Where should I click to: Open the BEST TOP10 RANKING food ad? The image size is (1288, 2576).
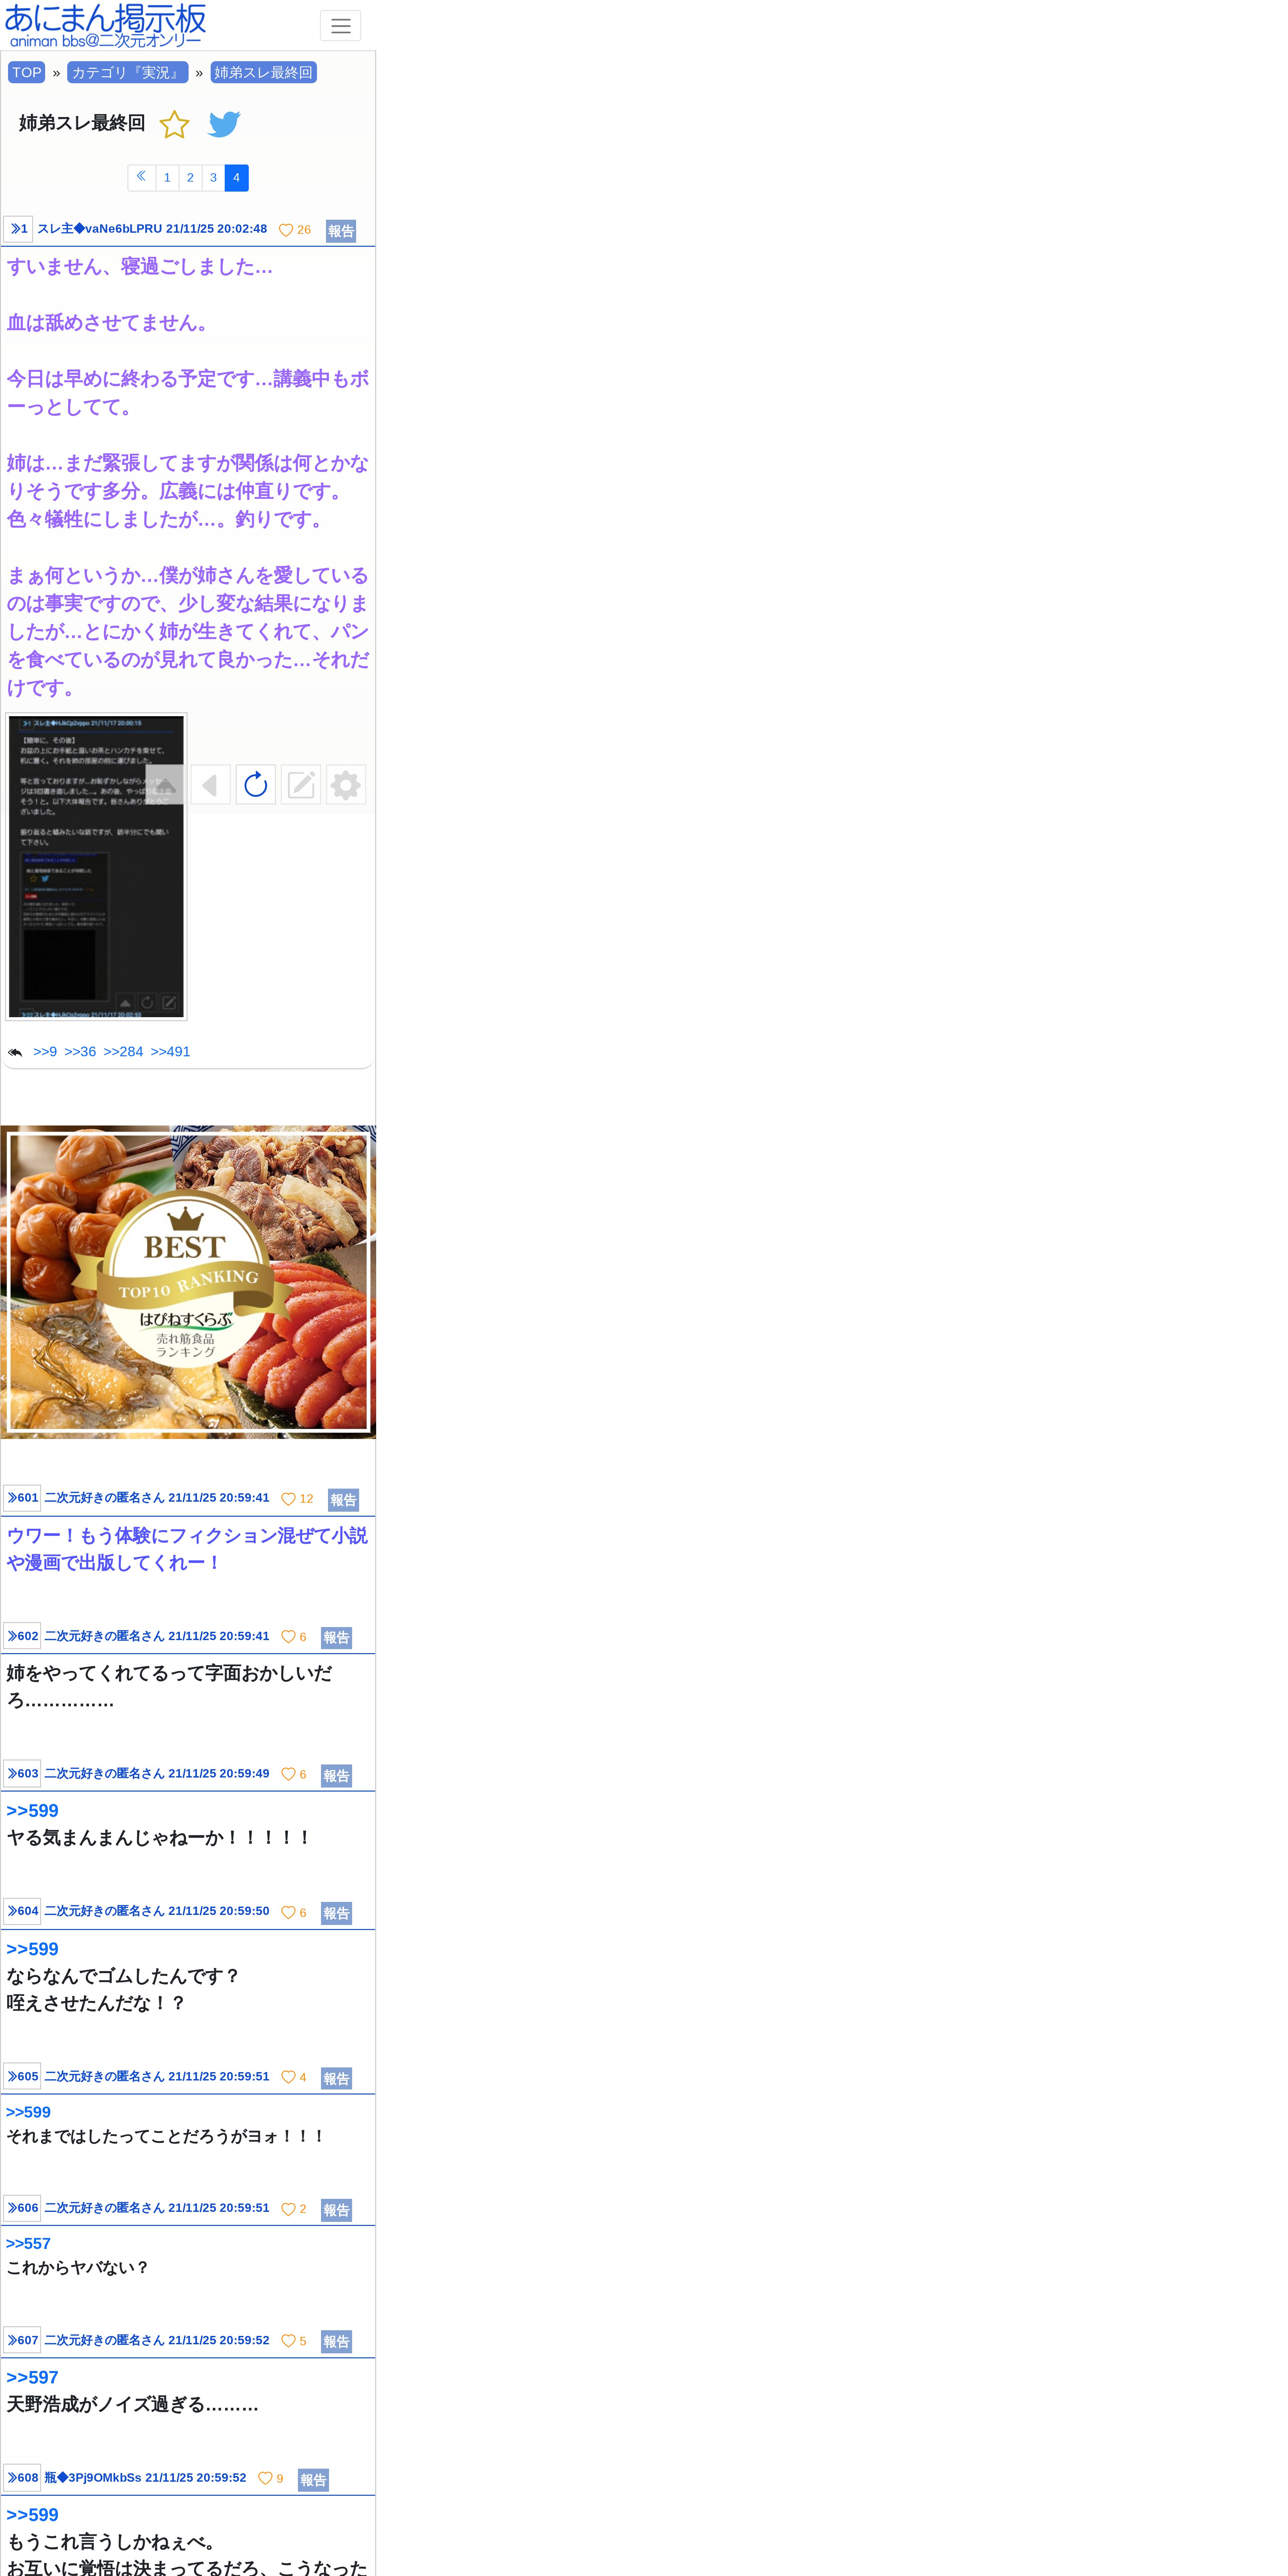point(188,1282)
